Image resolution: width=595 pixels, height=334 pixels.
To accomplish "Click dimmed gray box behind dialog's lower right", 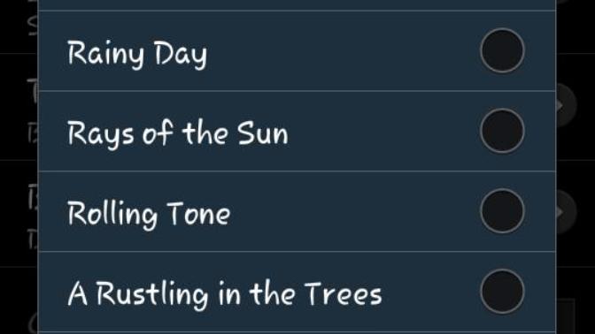I will pos(566,316).
